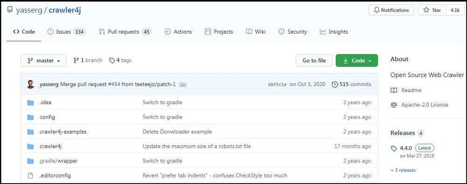Open yasserg author link in latest commit

(x=49, y=84)
